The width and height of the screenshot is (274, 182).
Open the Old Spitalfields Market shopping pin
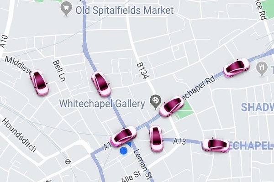66,10
